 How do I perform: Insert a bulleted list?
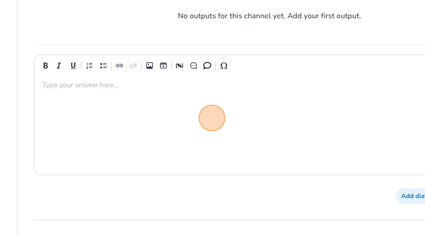pyautogui.click(x=103, y=66)
